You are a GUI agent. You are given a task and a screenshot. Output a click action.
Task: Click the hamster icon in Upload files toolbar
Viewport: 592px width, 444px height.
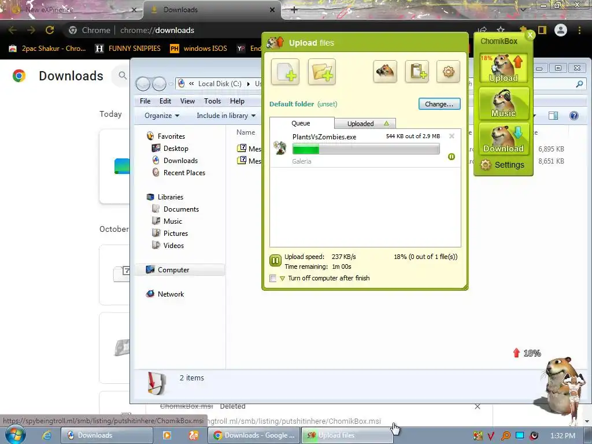click(x=385, y=71)
